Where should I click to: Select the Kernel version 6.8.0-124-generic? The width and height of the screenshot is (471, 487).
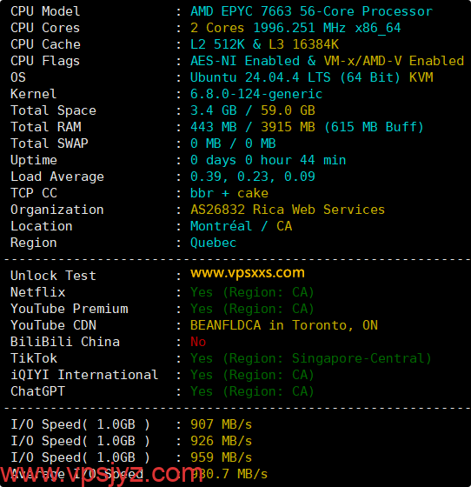[x=256, y=94]
